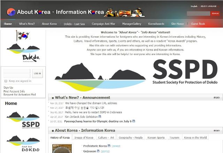Click the search text field in header
223x153 pixels.
pyautogui.click(x=198, y=14)
